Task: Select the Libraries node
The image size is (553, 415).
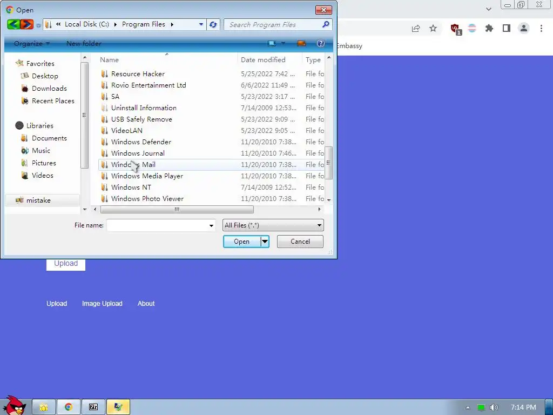Action: pos(39,125)
